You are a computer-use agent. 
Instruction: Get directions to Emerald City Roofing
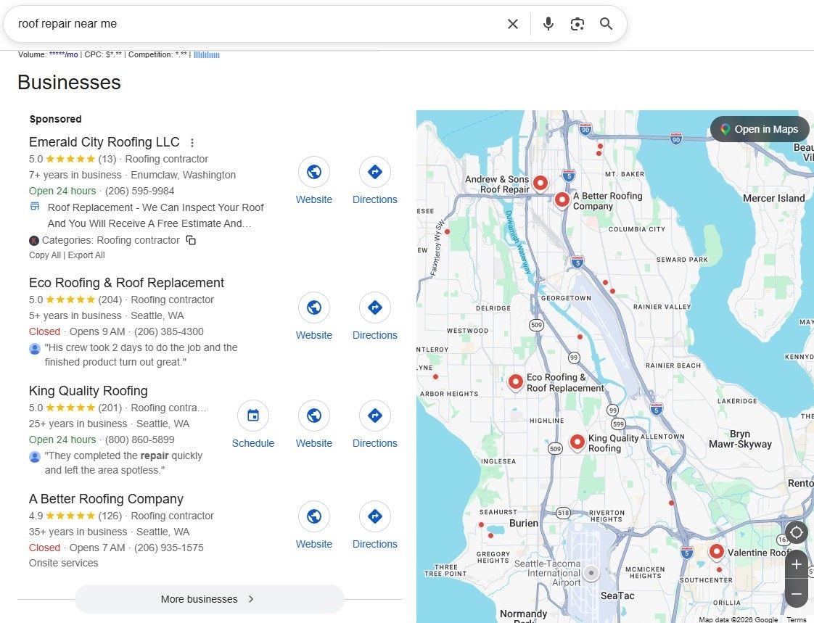pos(375,172)
